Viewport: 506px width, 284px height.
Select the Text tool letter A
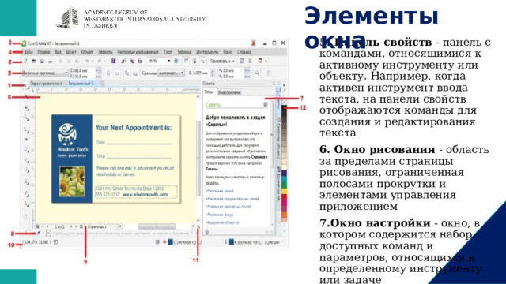coord(26,181)
